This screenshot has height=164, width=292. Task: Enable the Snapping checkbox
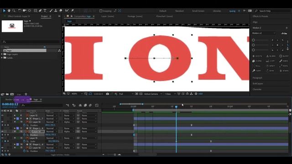101,11
